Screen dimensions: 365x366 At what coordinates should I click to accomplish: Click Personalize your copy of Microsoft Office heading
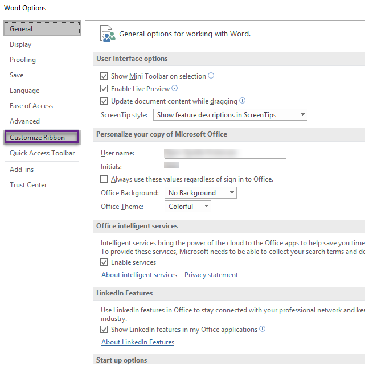tap(162, 134)
